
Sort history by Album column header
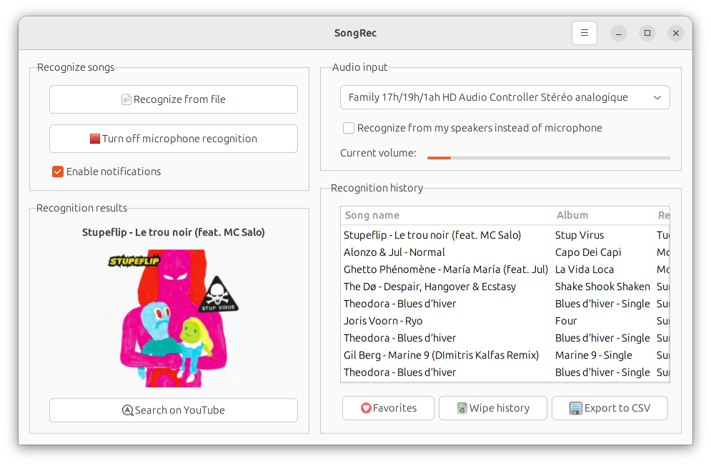[572, 215]
